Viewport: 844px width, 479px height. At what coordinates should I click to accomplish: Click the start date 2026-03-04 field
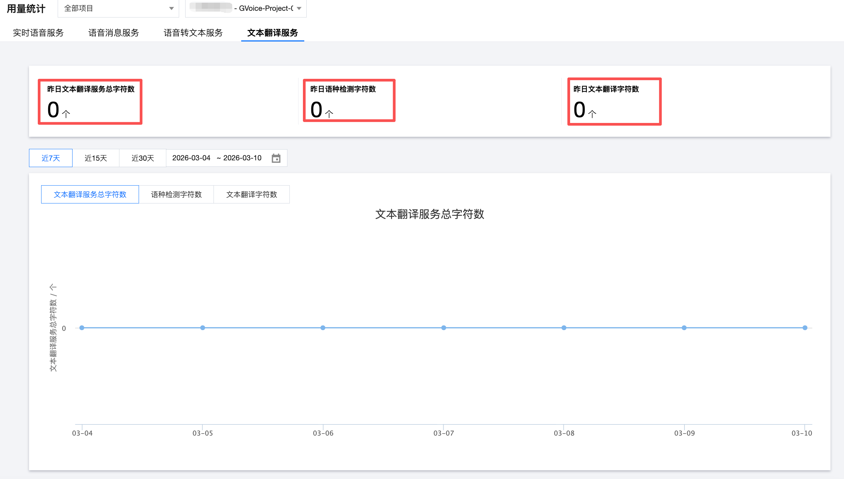coord(191,158)
